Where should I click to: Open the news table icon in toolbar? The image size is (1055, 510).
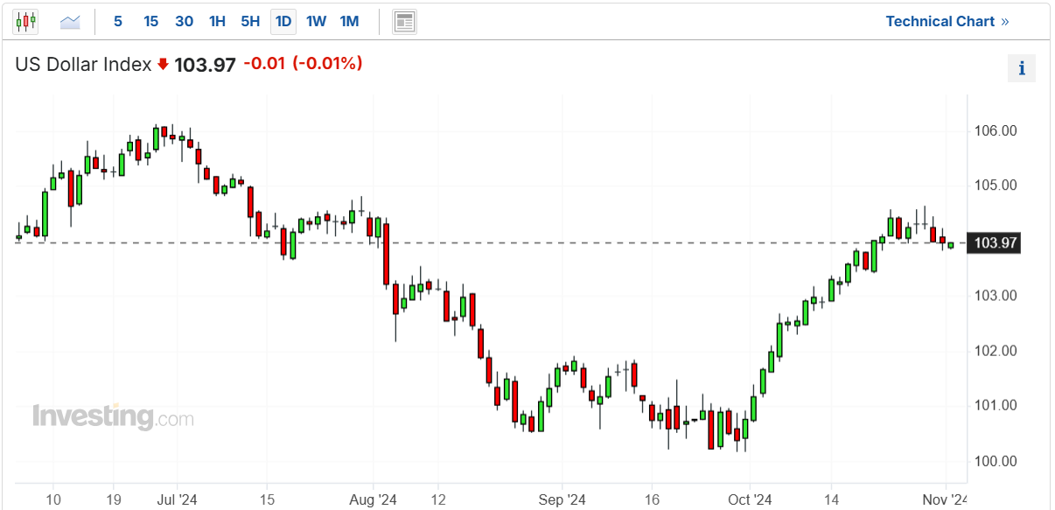click(404, 22)
